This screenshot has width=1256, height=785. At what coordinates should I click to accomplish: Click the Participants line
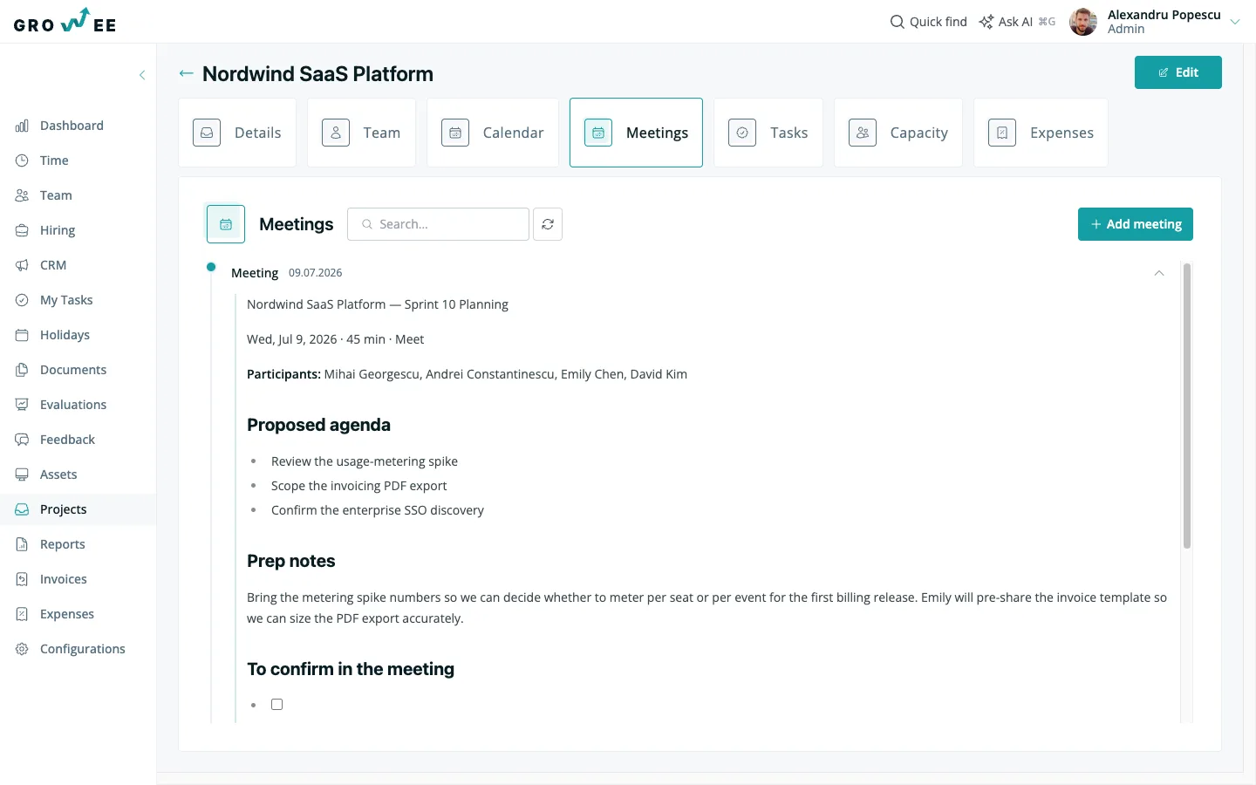pos(467,374)
